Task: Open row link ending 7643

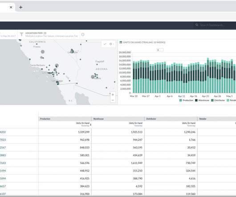Action: (3, 163)
